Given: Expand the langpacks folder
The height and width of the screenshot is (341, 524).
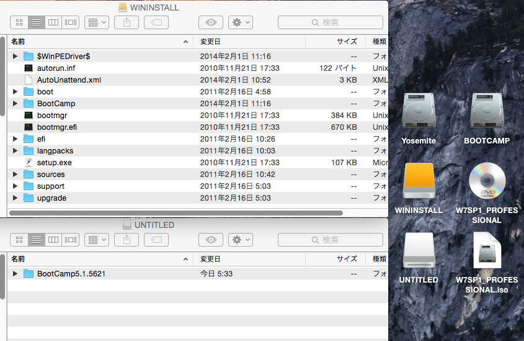Looking at the screenshot, I should coord(15,150).
